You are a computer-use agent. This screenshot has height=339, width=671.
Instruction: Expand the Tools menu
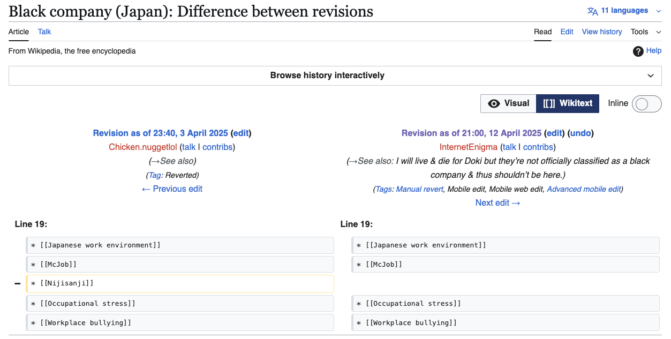click(645, 32)
